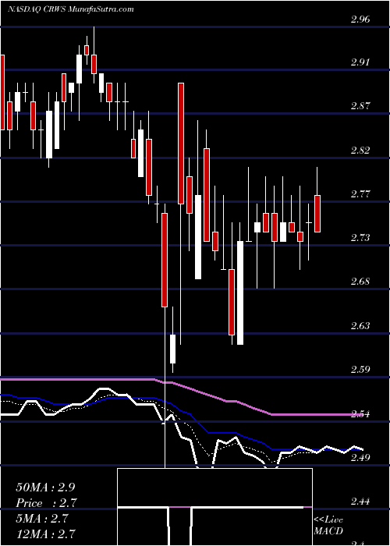This screenshot has width=390, height=546.
Task: Click the 2.59 price axis label
Action: [360, 369]
